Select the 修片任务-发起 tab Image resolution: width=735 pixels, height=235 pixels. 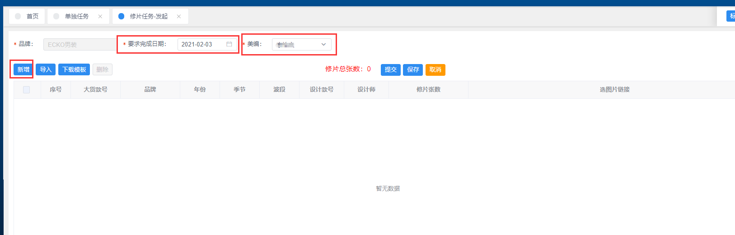[148, 16]
